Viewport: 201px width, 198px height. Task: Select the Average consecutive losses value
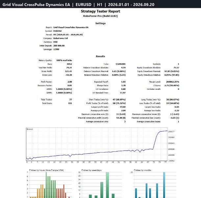[178, 122]
